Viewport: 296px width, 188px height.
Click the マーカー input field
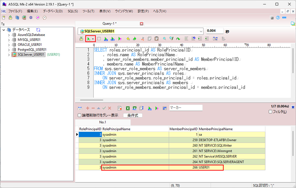coord(186,108)
